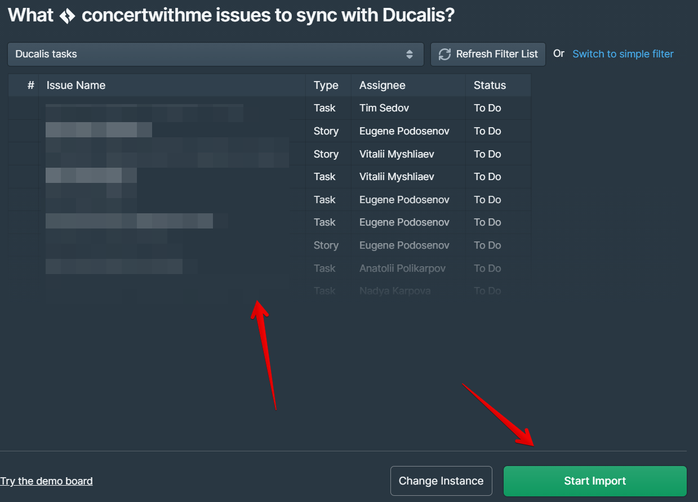Click the refresh arrows icon
The image size is (698, 502).
pyautogui.click(x=444, y=55)
